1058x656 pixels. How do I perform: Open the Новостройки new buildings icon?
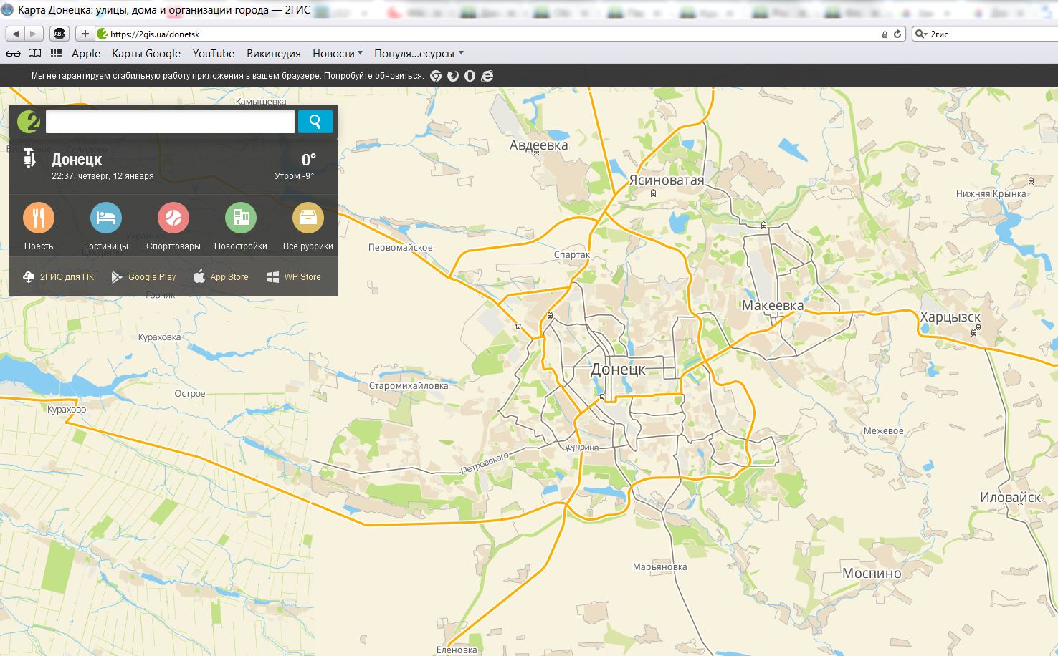point(241,218)
